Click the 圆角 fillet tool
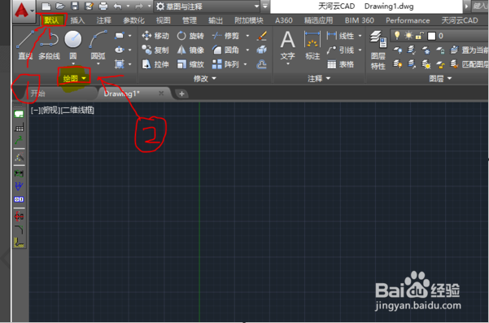Image resolution: width=489 pixels, height=323 pixels. tap(226, 50)
